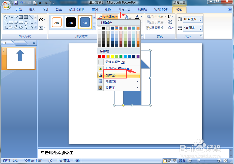
Task: Open the text box dropdown in Insert Shapes
Action: (x=42, y=28)
